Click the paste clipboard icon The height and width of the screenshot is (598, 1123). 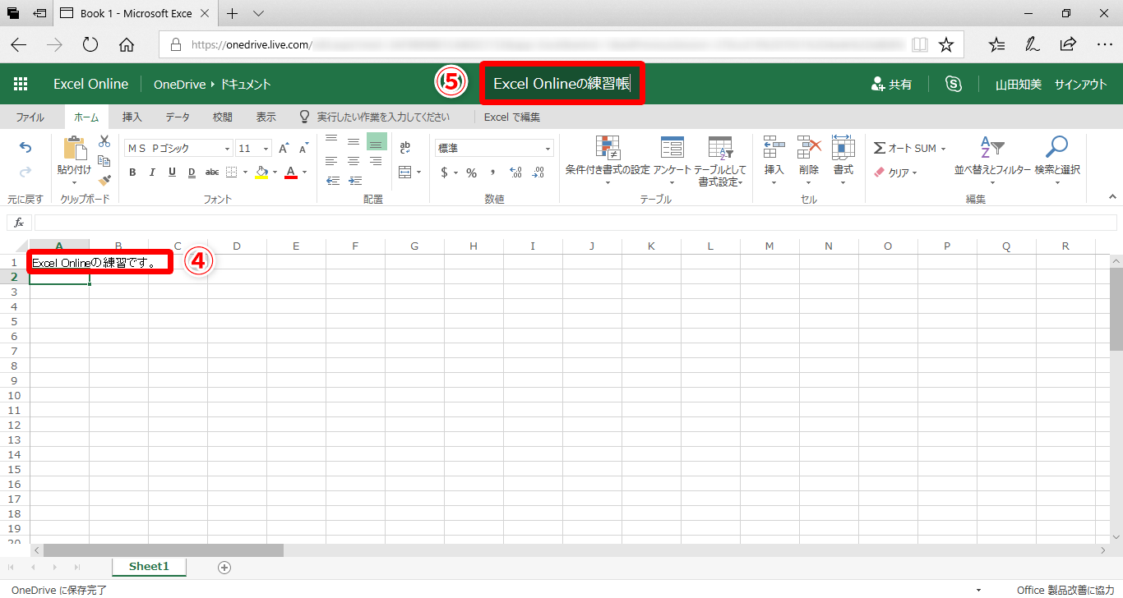pos(74,148)
